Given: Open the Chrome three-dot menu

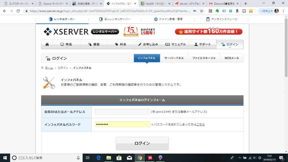Looking at the screenshot, I should 283,11.
